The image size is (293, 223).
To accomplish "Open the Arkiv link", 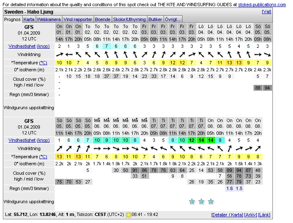I will (x=251, y=215).
